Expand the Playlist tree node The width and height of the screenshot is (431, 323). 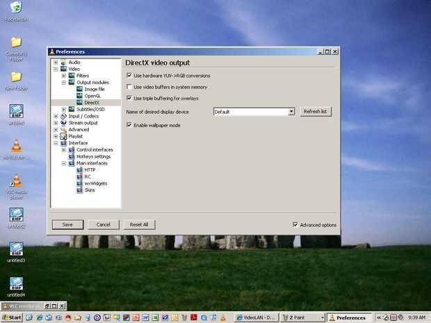[x=56, y=136]
